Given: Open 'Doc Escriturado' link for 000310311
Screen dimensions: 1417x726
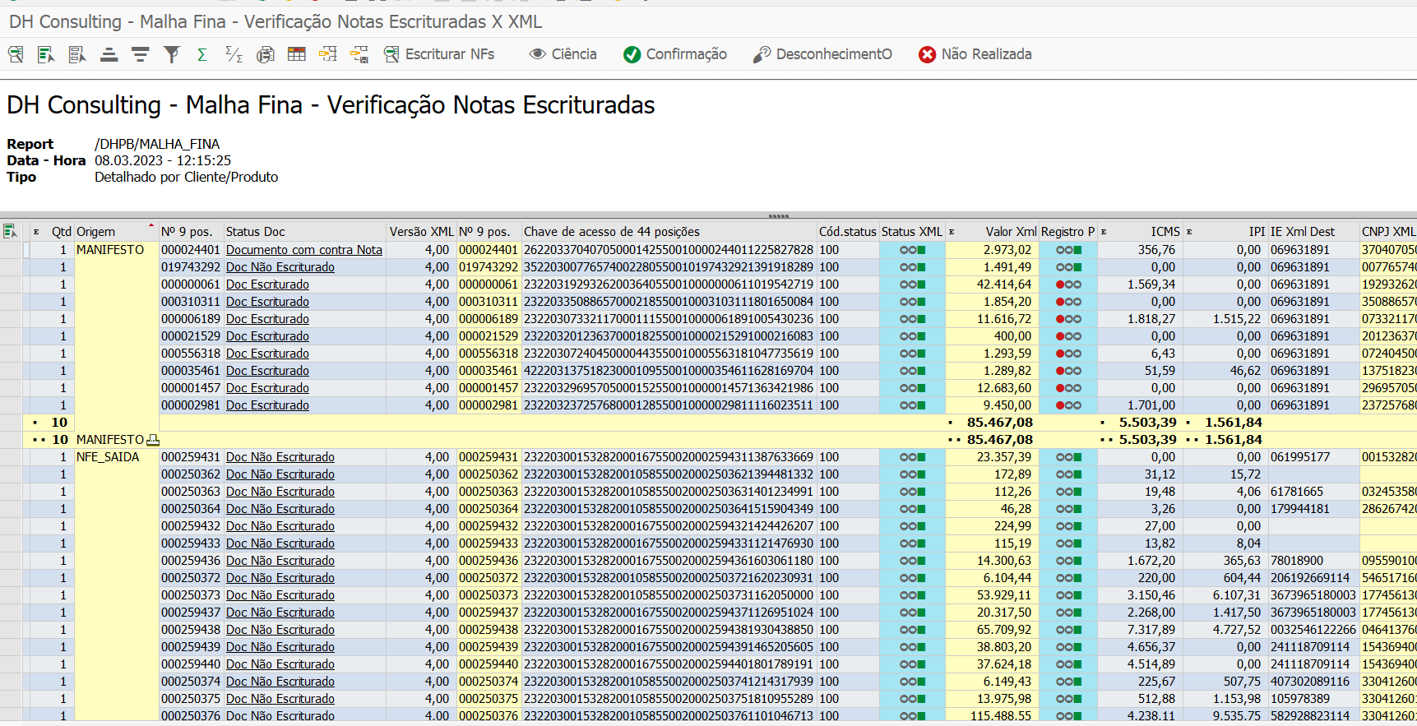Looking at the screenshot, I should tap(267, 302).
